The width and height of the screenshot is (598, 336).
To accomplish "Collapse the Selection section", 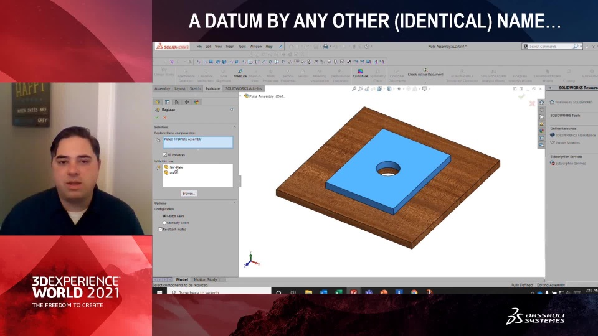I will (x=235, y=127).
